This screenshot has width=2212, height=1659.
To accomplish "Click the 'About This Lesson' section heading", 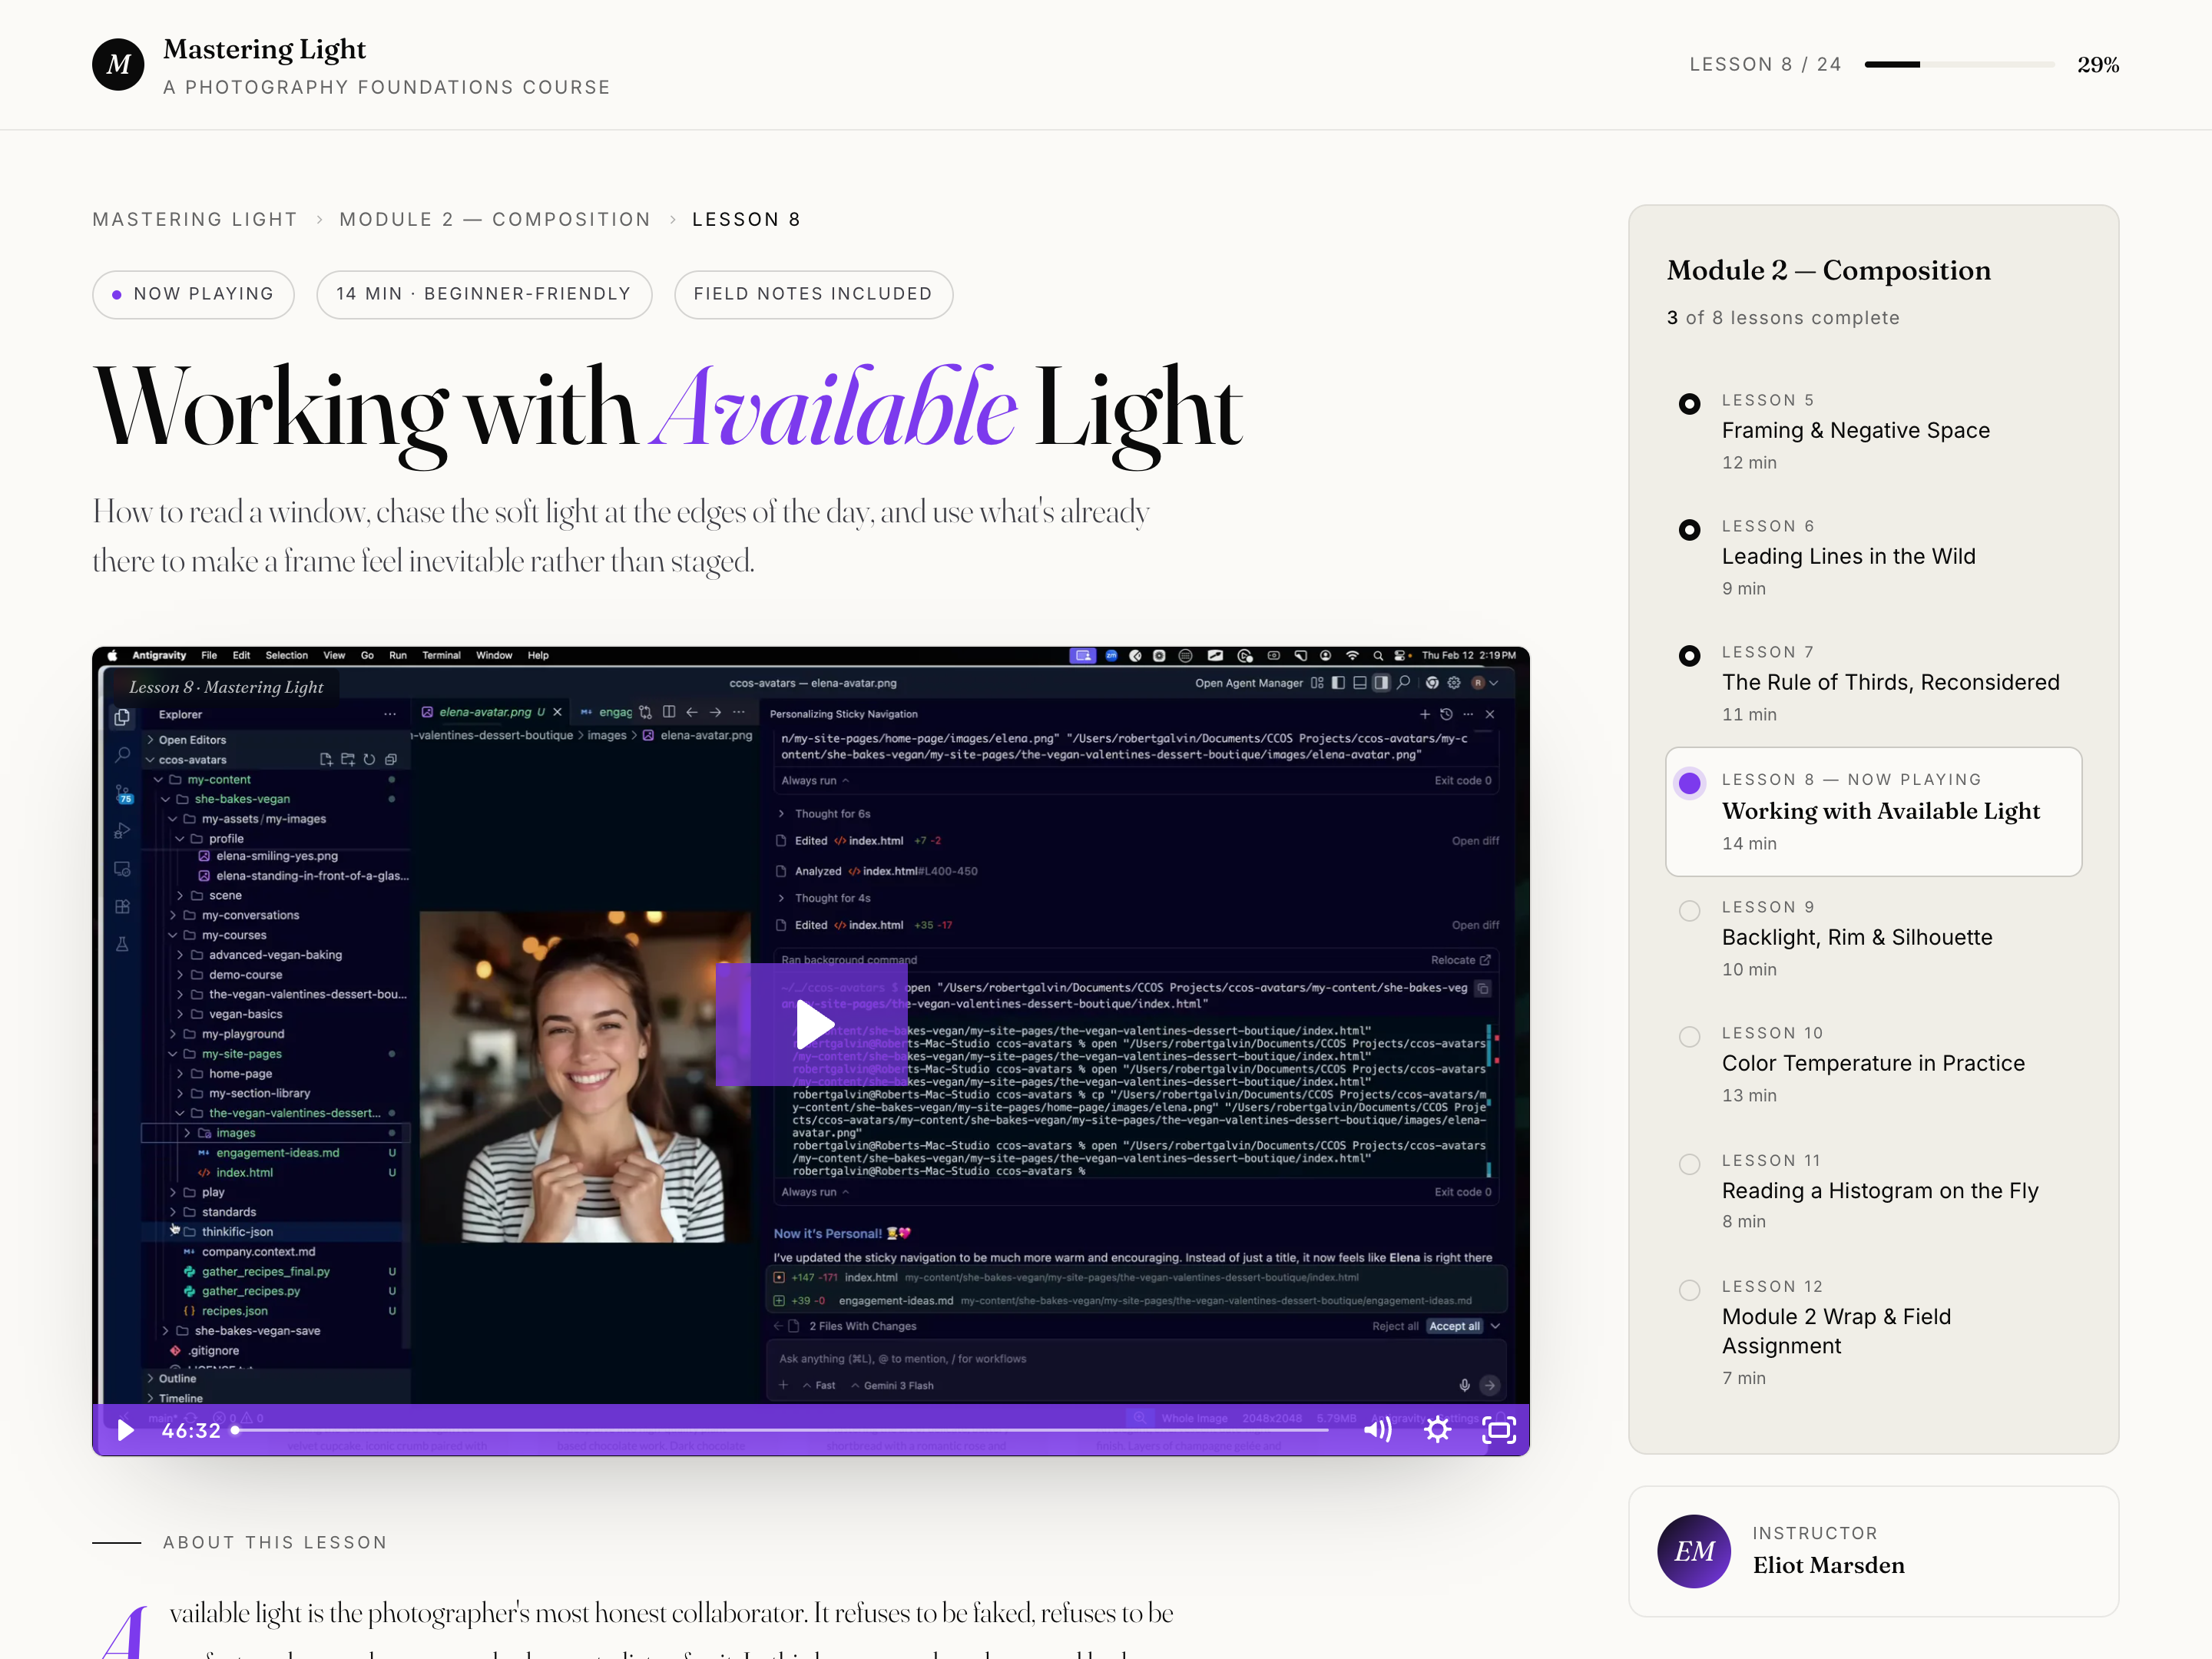I will tap(275, 1542).
